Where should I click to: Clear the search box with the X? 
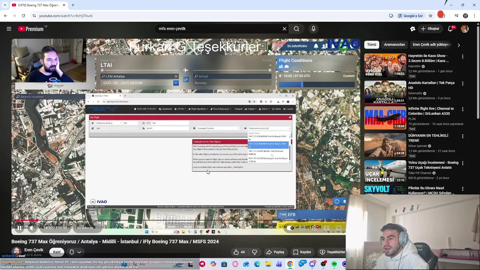click(x=284, y=28)
